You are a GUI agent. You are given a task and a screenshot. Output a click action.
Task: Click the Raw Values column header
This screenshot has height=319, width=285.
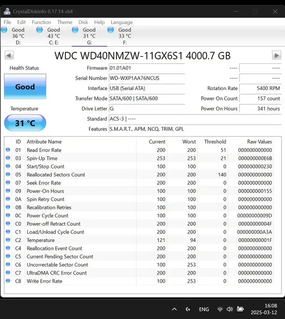pyautogui.click(x=259, y=142)
